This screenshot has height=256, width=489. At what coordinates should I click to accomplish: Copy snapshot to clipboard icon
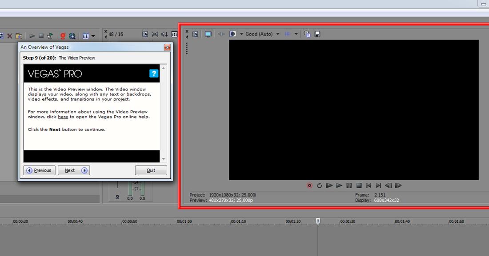click(x=307, y=34)
